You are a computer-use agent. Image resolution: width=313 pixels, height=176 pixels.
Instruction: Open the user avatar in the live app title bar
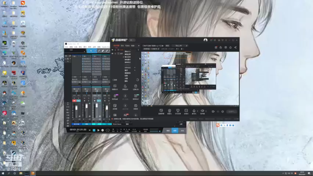205,40
